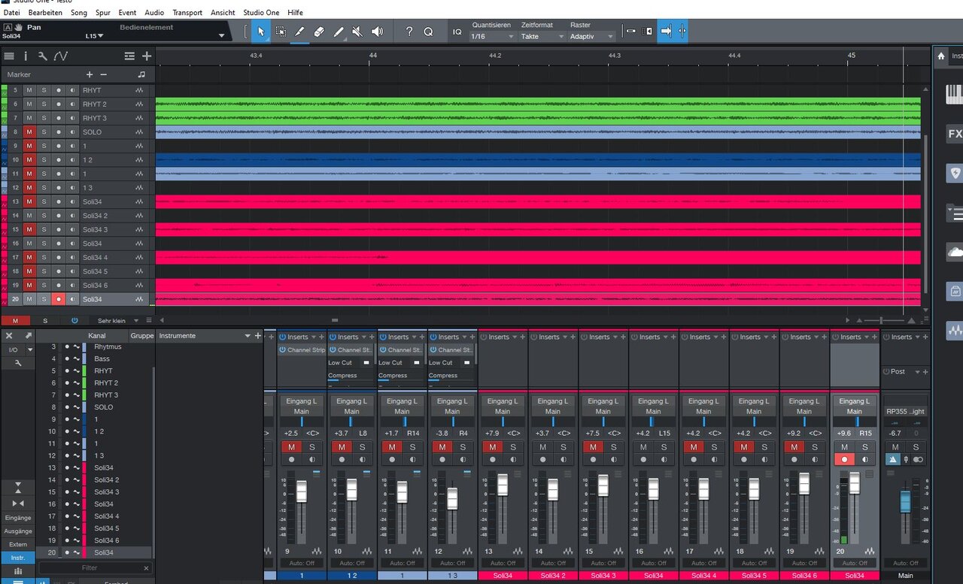Select the Mute tool
Image resolution: width=963 pixels, height=584 pixels.
pos(357,32)
